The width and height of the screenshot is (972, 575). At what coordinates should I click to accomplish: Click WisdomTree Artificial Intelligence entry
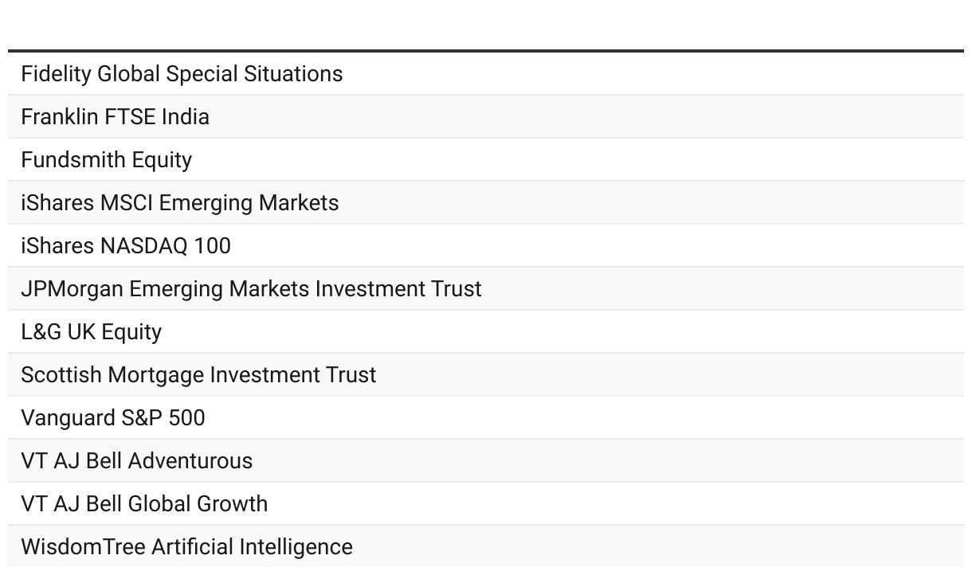click(x=486, y=546)
